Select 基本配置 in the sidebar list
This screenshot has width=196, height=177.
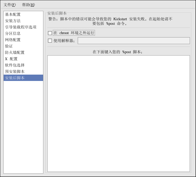[x=13, y=14]
